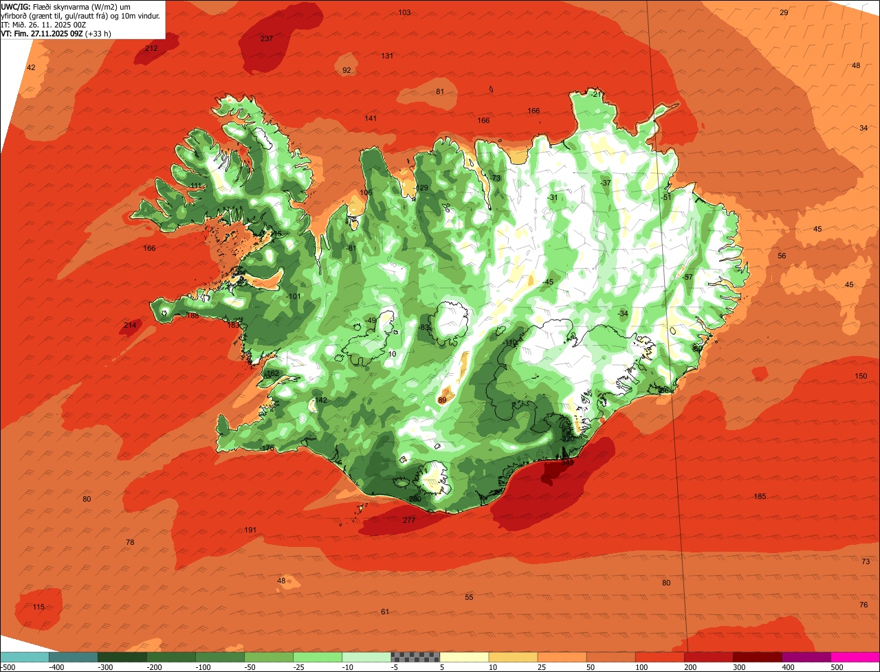Select the map value 103
This screenshot has height=672, width=880.
click(x=404, y=12)
